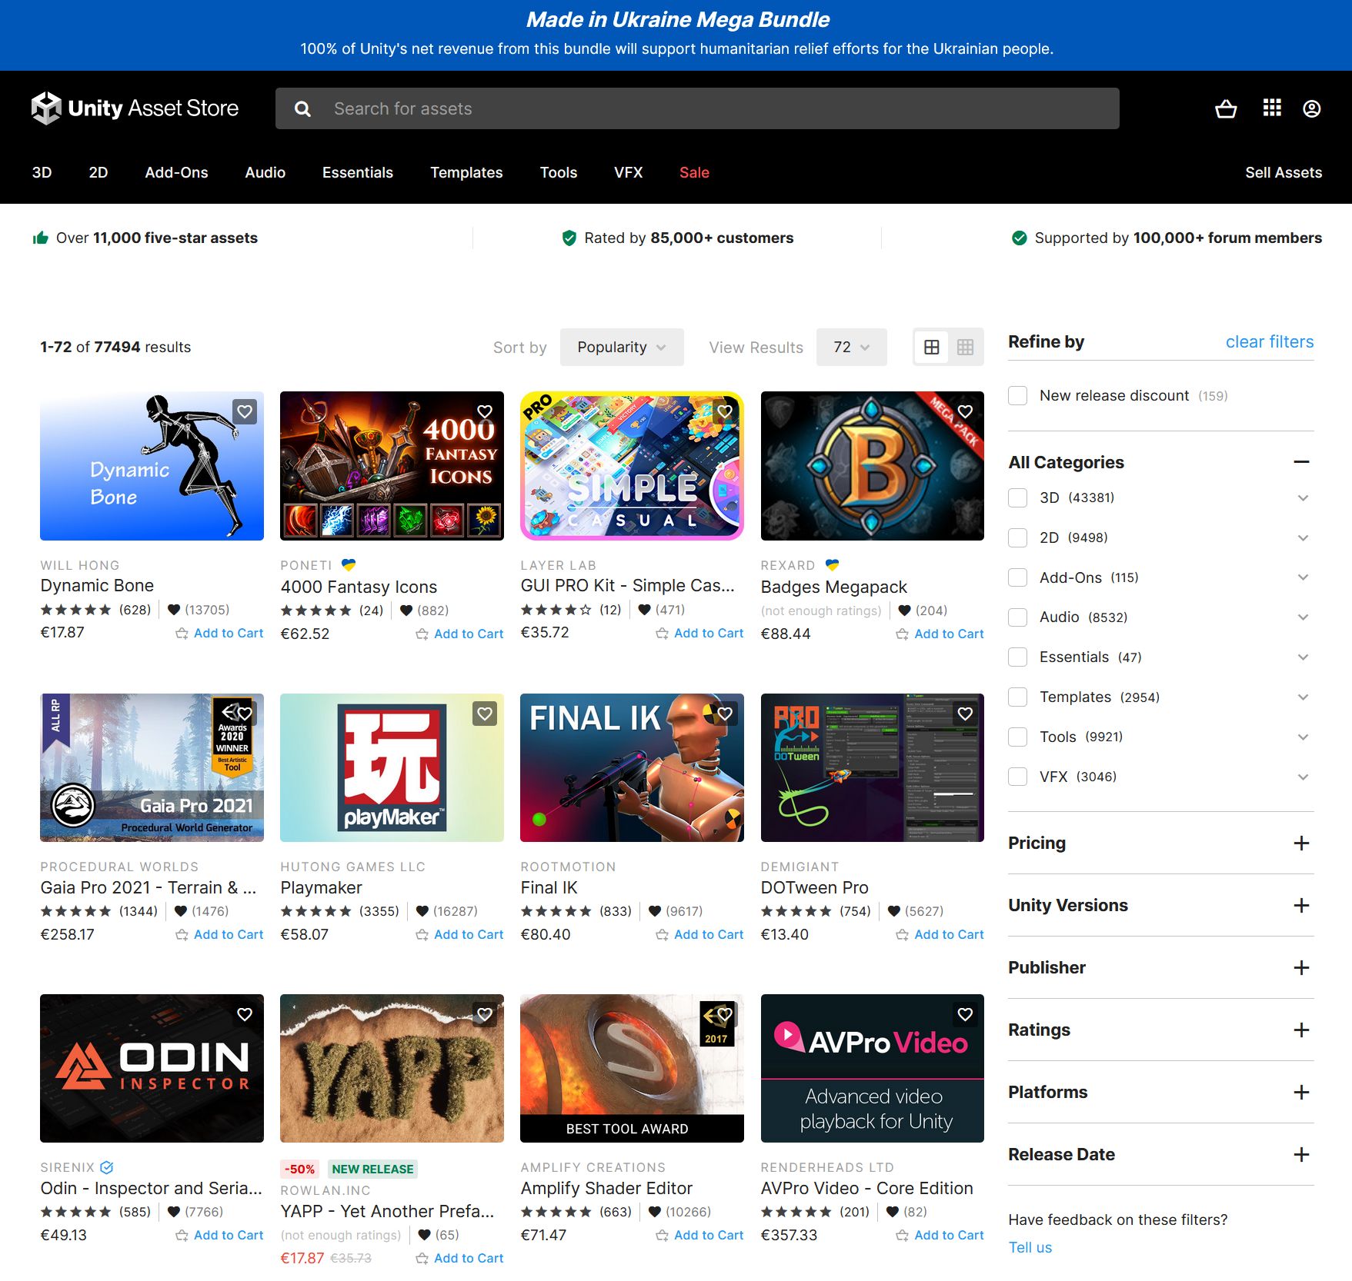Image resolution: width=1352 pixels, height=1281 pixels.
Task: Expand 3D subcategories chevron
Action: pos(1303,497)
